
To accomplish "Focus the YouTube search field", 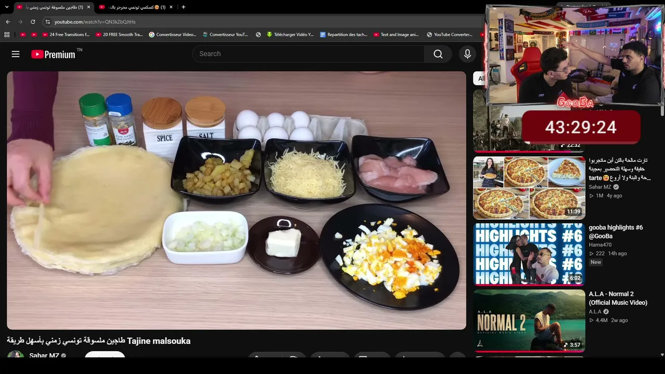I will [309, 54].
